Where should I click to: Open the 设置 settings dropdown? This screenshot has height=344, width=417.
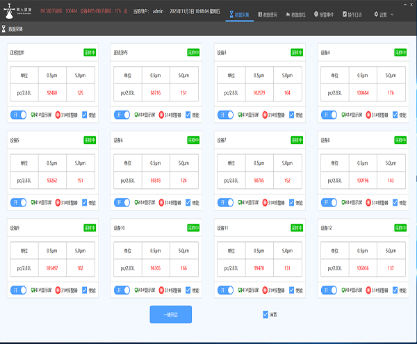[x=384, y=15]
